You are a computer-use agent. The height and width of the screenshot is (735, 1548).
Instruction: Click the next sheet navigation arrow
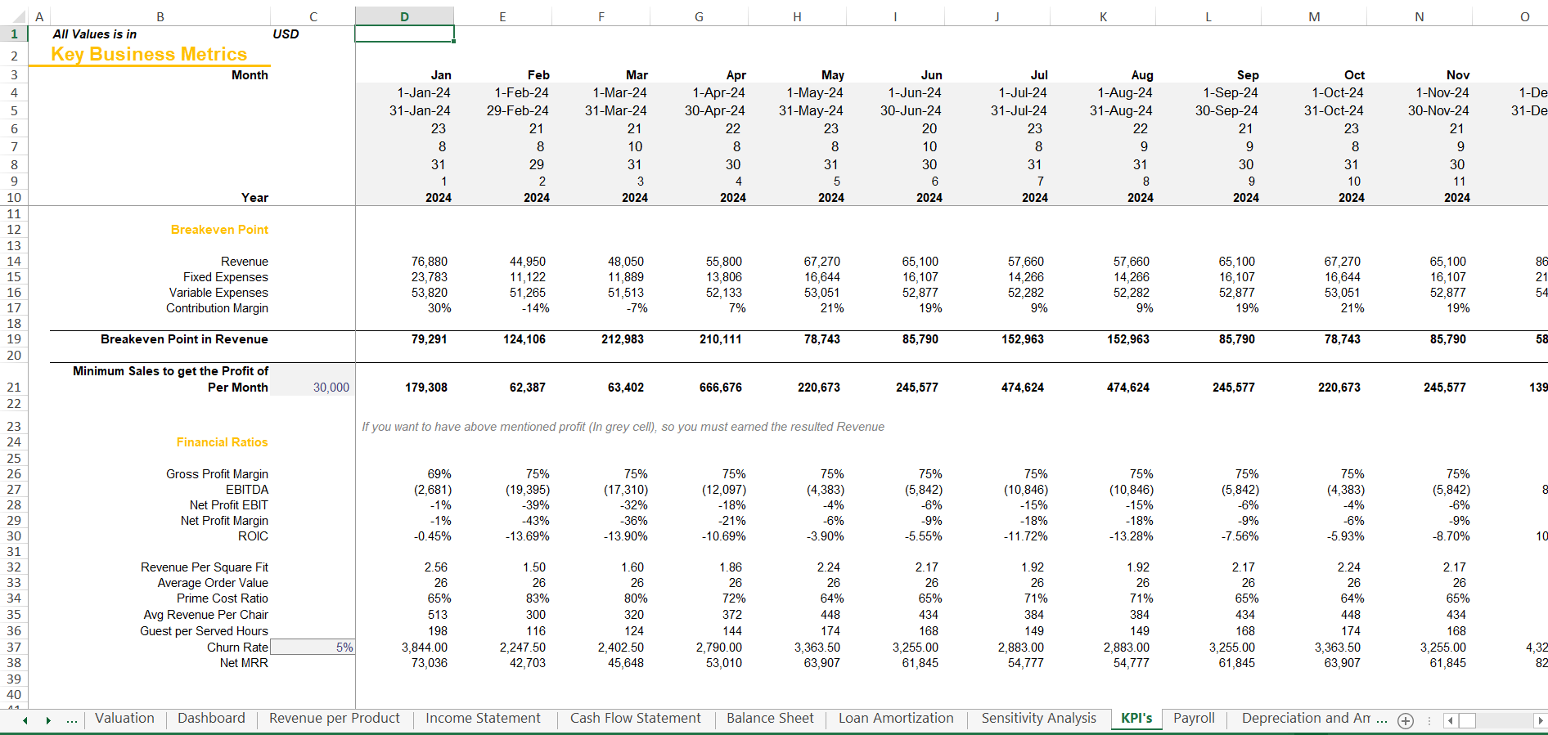(48, 720)
